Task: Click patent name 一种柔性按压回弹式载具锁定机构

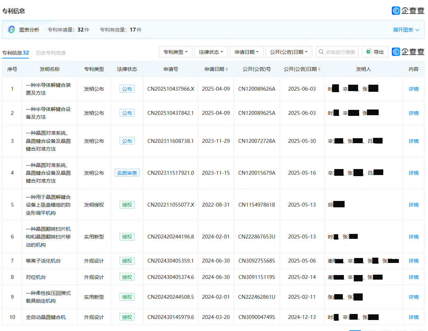Action: point(48,297)
